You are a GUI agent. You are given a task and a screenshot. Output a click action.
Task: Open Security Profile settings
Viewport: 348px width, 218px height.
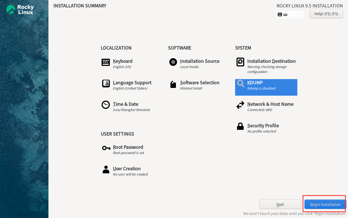(x=263, y=126)
